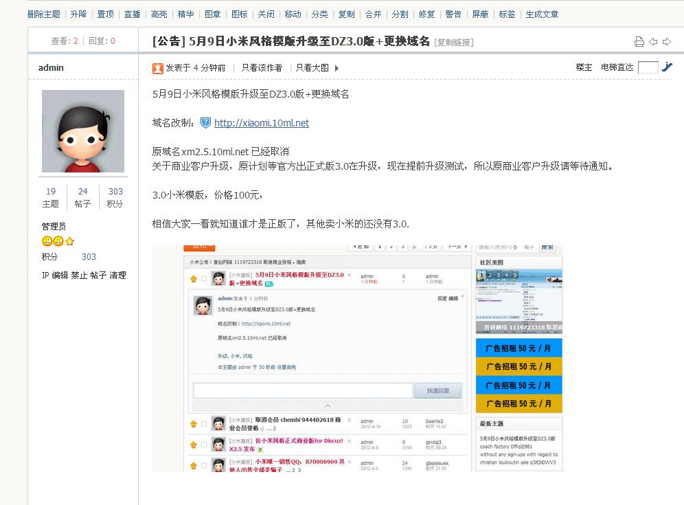Click 帖子 link between 禁止 and 清理
This screenshot has height=505, width=684.
(99, 276)
